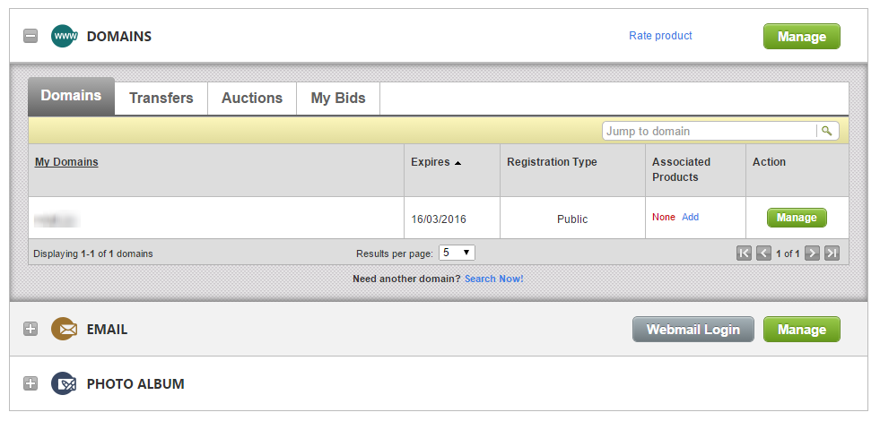Click the Jump to domain input field
The width and height of the screenshot is (880, 421).
(x=709, y=132)
